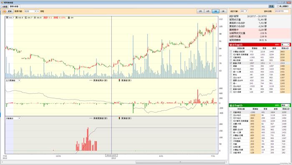Toggle the checkbox in the top-right corner
The image size is (292, 165).
[x=278, y=6]
